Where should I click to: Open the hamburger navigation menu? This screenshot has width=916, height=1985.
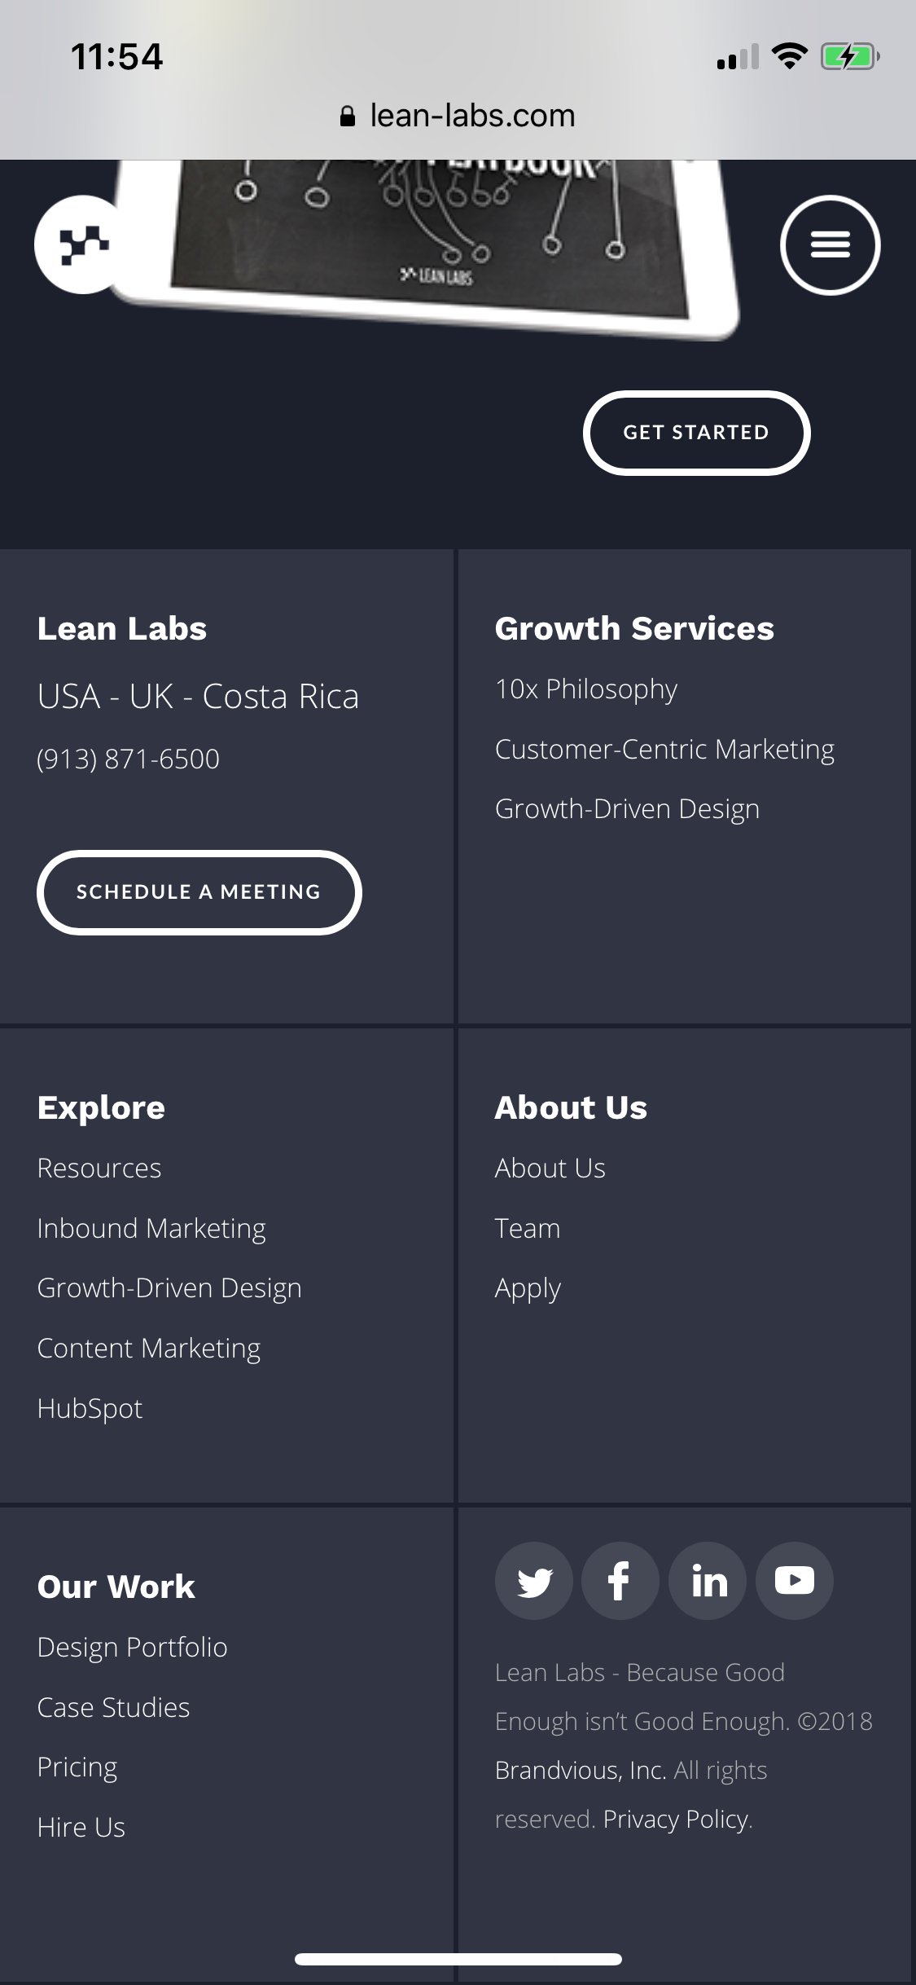pyautogui.click(x=831, y=244)
